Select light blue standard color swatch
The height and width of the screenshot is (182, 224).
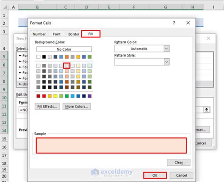click(72, 96)
